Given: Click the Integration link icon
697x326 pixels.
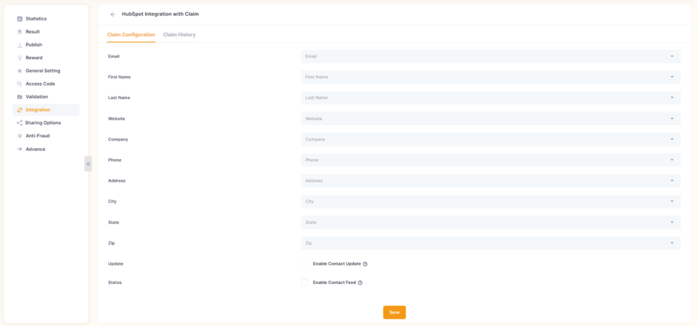Looking at the screenshot, I should click(20, 110).
